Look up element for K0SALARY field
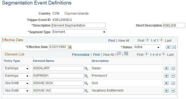186x99 pixels. (86, 68)
